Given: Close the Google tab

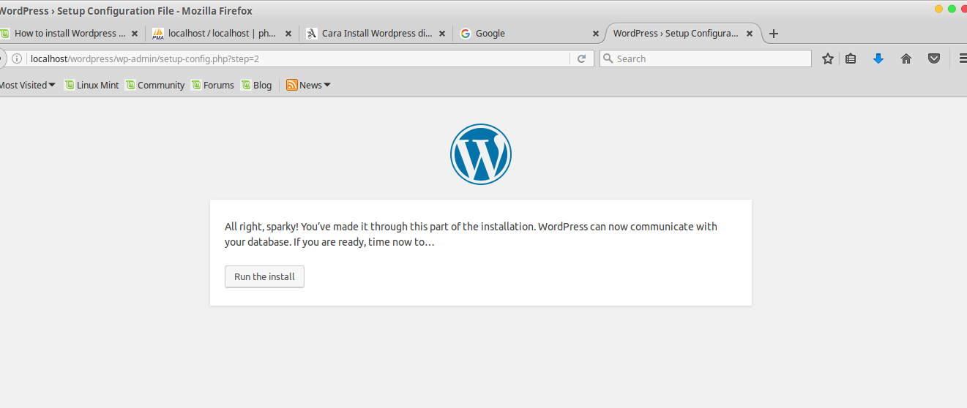Looking at the screenshot, I should 595,34.
